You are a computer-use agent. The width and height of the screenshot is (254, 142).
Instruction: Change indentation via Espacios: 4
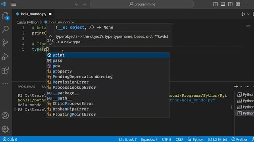click(x=149, y=139)
